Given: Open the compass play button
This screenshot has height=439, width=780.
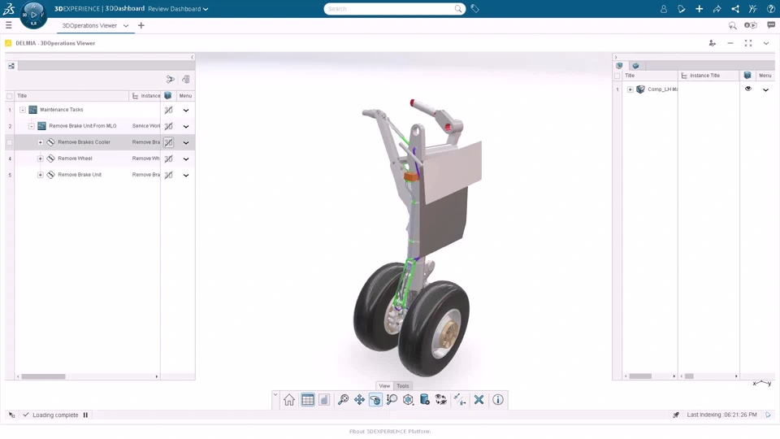Looking at the screenshot, I should click(33, 15).
